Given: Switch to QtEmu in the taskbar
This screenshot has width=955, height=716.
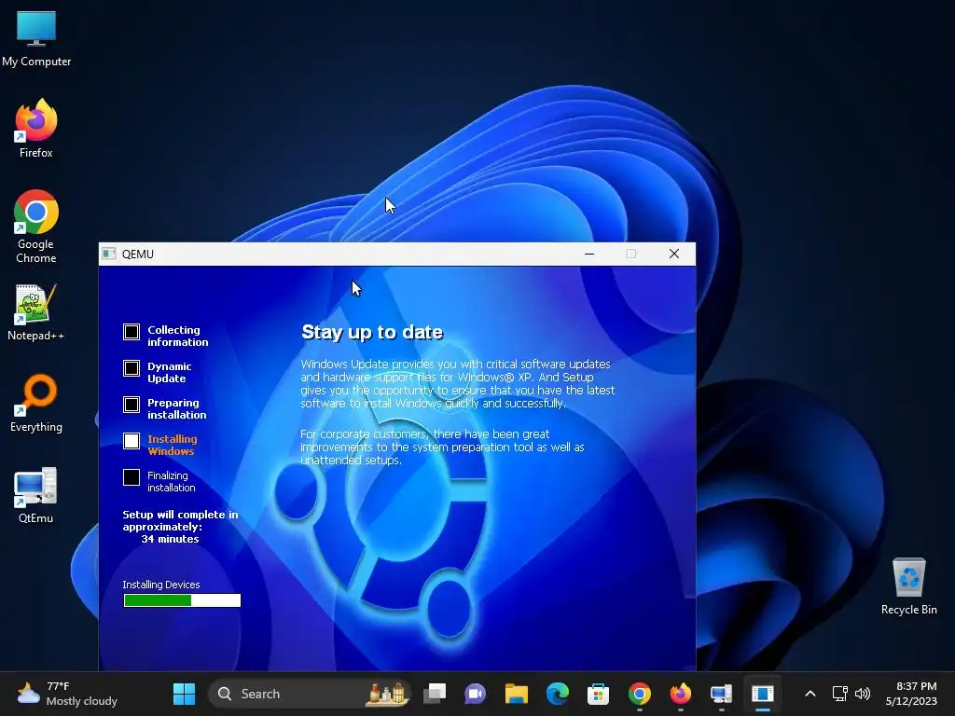Looking at the screenshot, I should coord(721,694).
